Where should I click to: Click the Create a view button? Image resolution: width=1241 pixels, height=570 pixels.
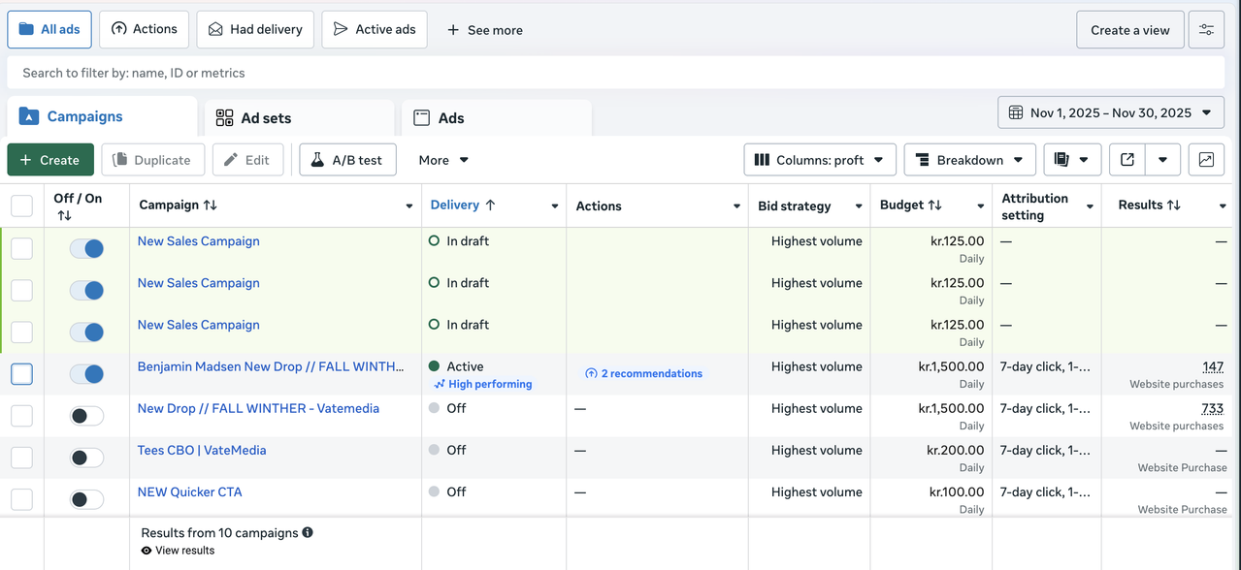pyautogui.click(x=1129, y=30)
